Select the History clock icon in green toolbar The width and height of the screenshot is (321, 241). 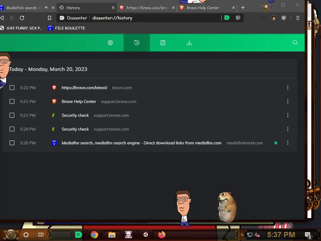tap(137, 43)
